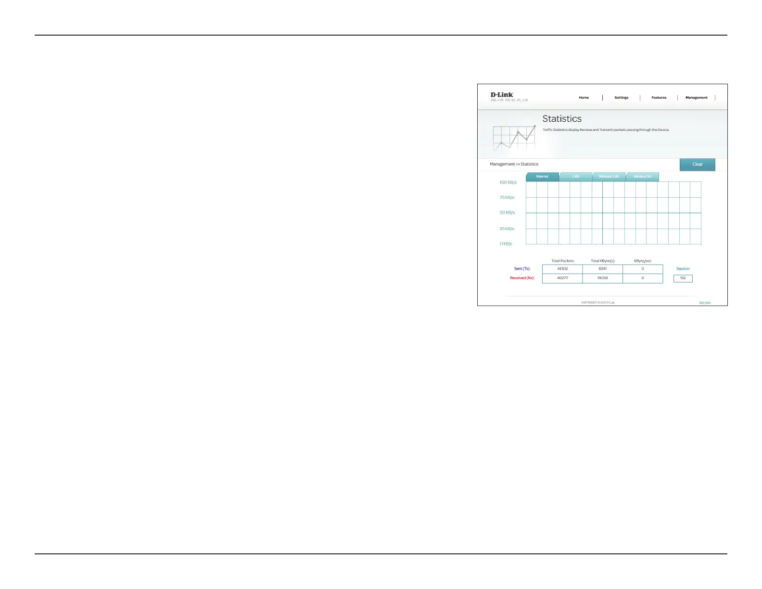Click the Statistics page heading
This screenshot has height=589, width=762.
562,119
